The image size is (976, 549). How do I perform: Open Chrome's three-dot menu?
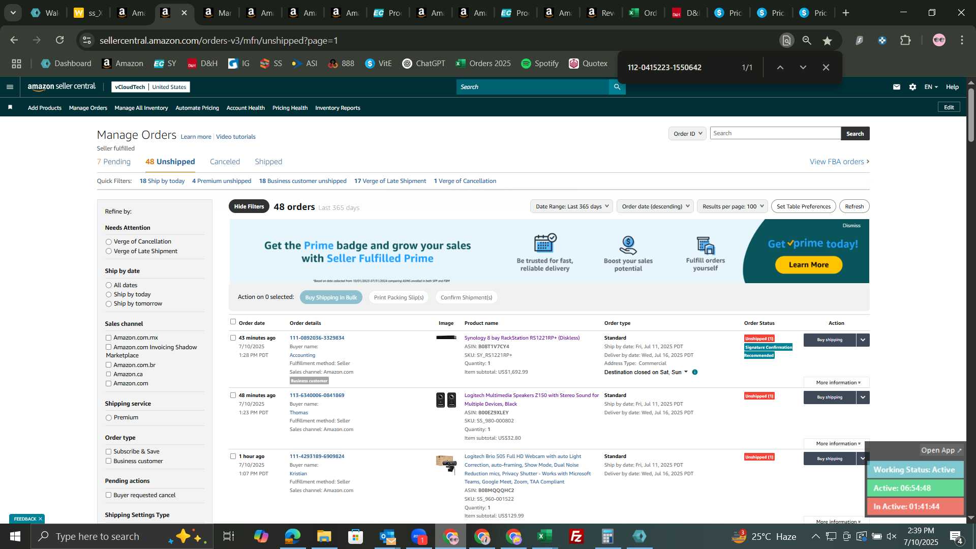point(962,40)
